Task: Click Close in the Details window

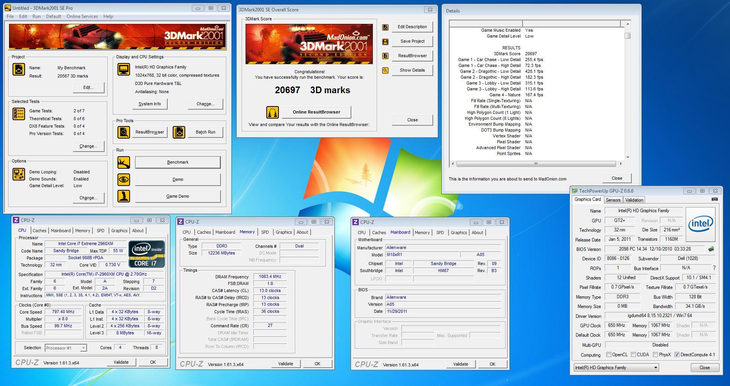Action: click(x=617, y=178)
